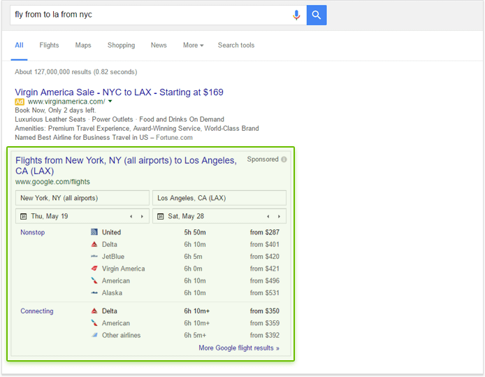Click the About 127,000,000 results count text
Screen dimensions: 485x377
coord(75,72)
